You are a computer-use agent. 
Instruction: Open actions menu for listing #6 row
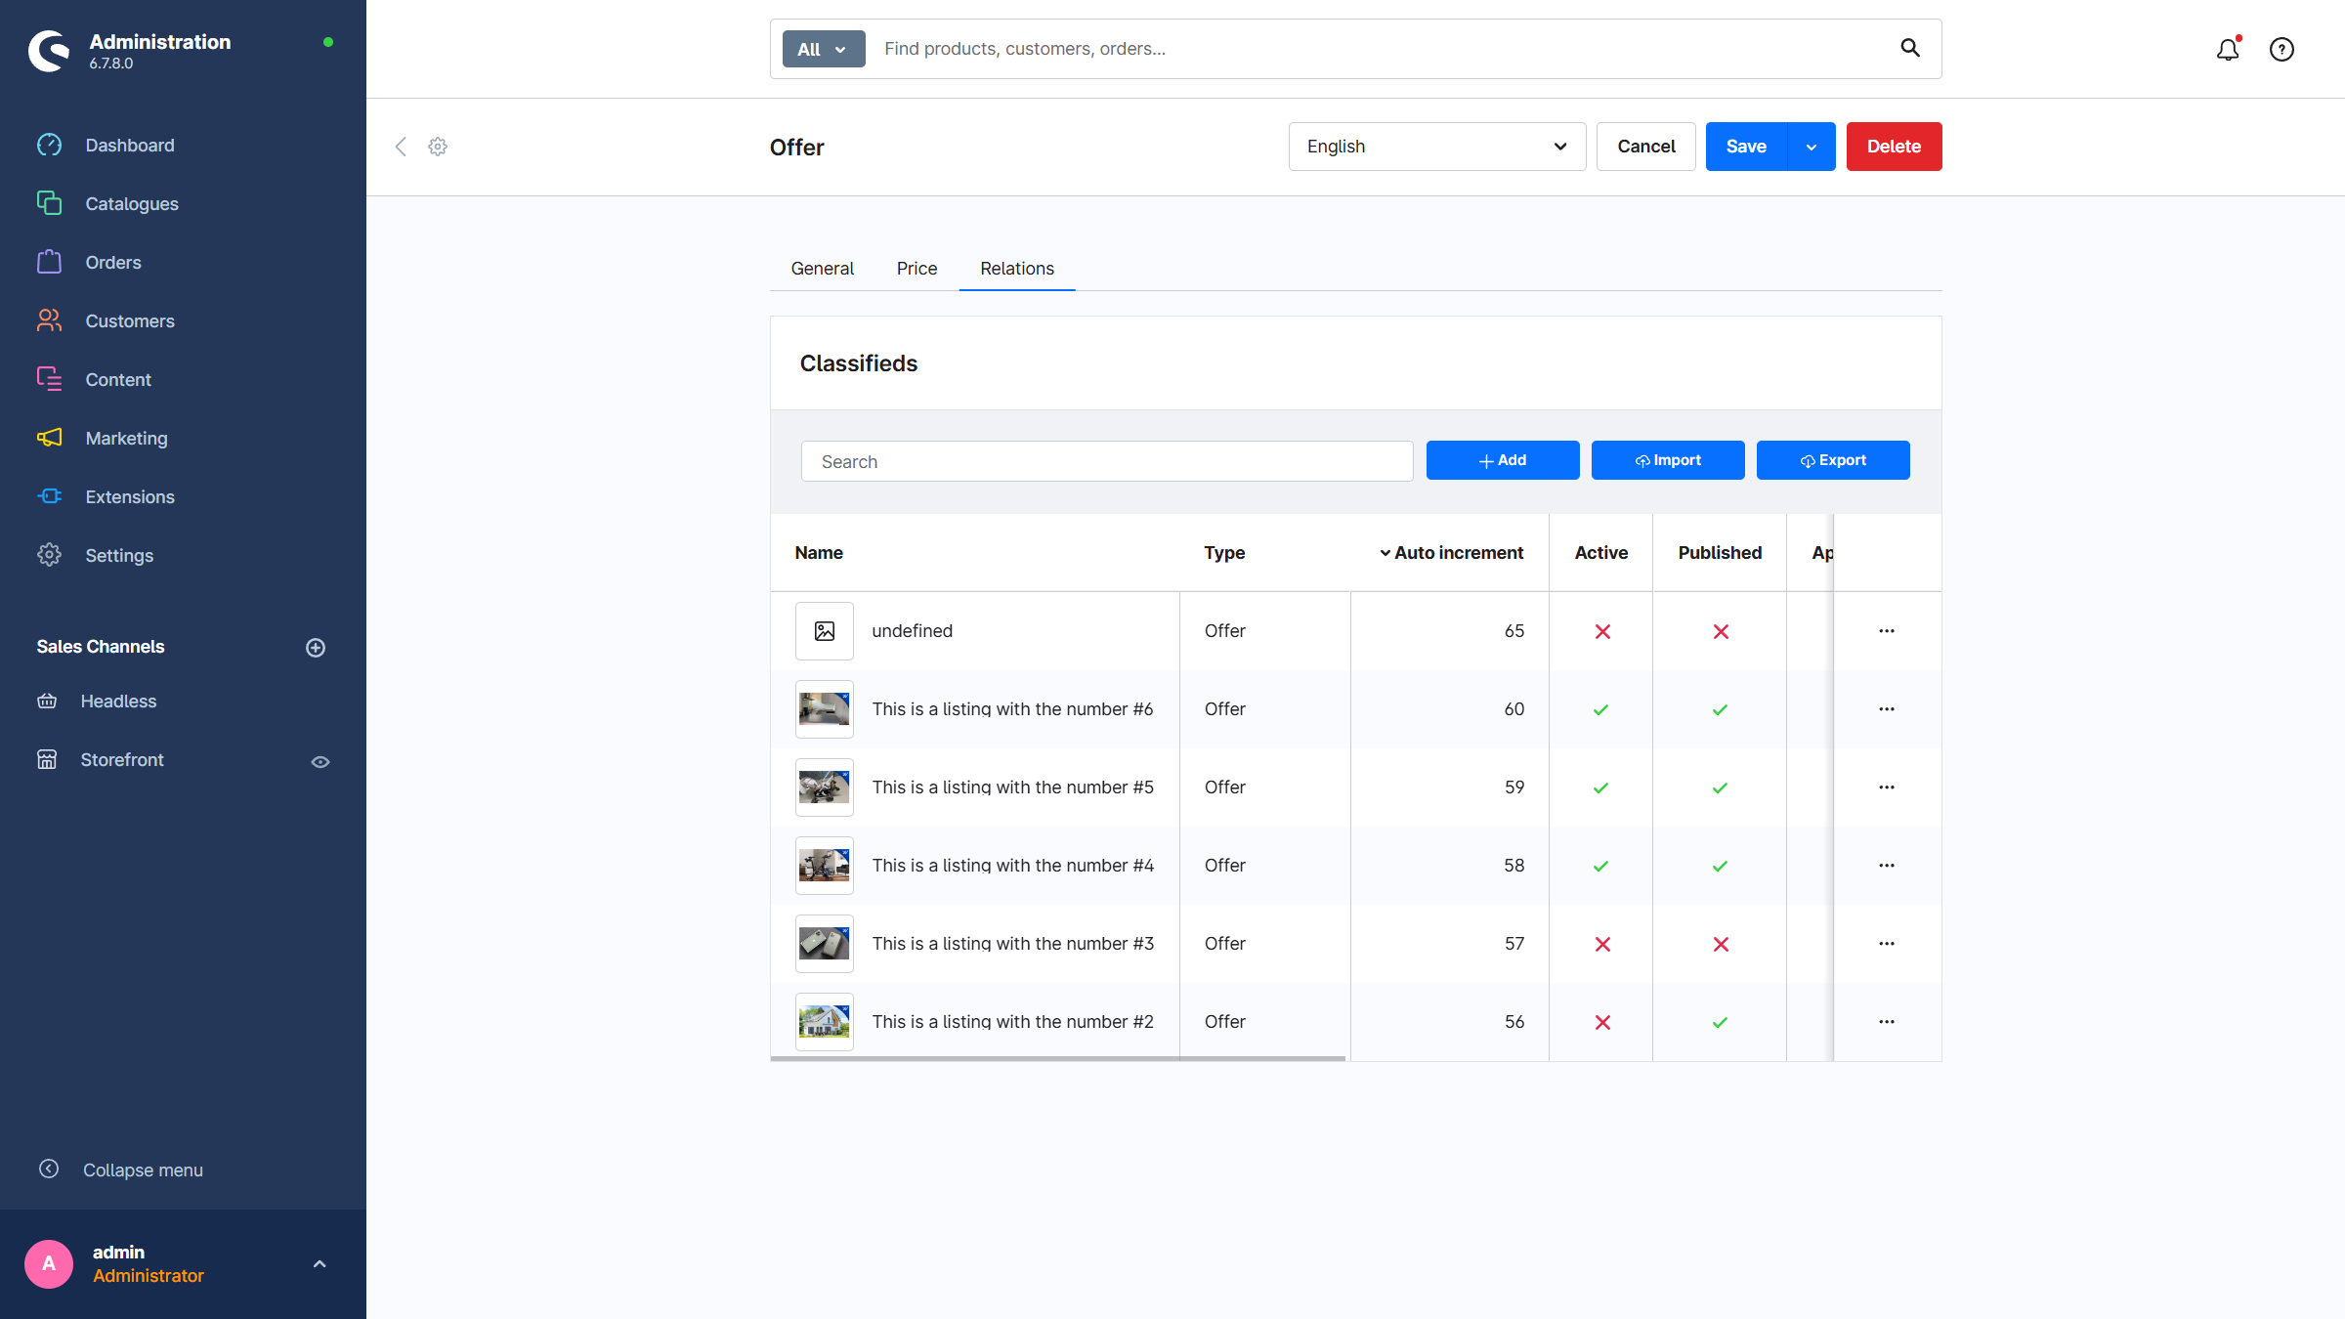point(1886,709)
